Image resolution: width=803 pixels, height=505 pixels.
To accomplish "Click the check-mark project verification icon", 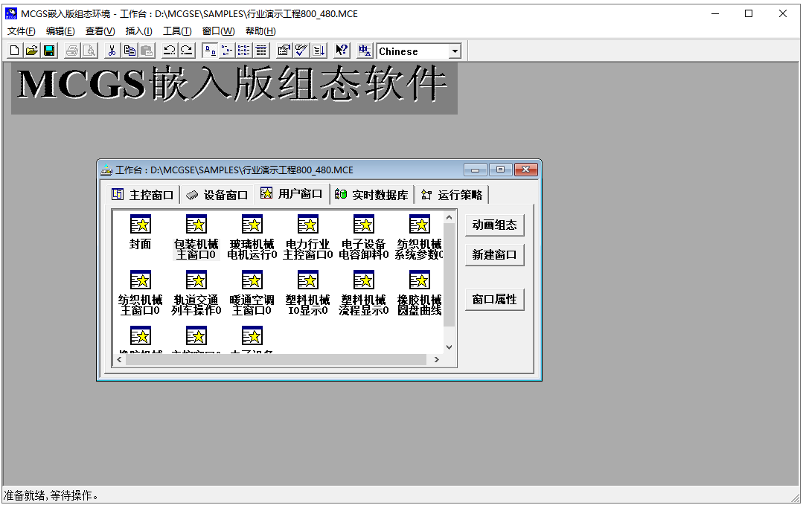I will tap(301, 51).
